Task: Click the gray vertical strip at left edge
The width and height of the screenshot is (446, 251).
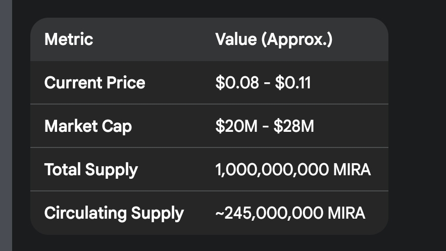Action: [6, 125]
